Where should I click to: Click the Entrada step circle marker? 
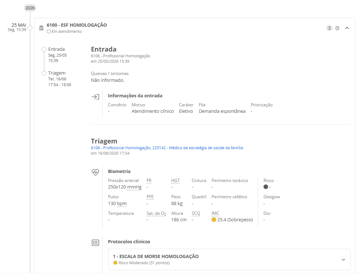tap(44, 49)
